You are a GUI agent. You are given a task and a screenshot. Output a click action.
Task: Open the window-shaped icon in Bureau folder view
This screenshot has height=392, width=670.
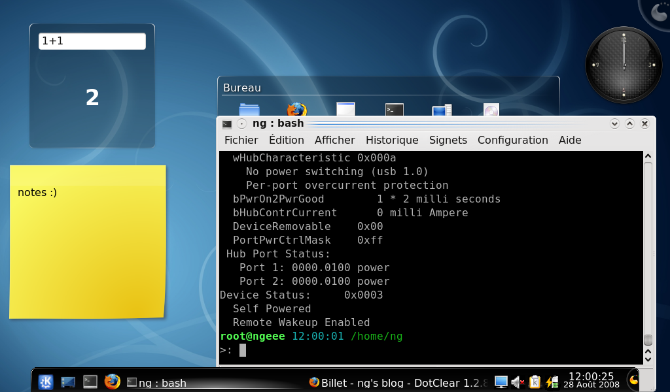[345, 108]
